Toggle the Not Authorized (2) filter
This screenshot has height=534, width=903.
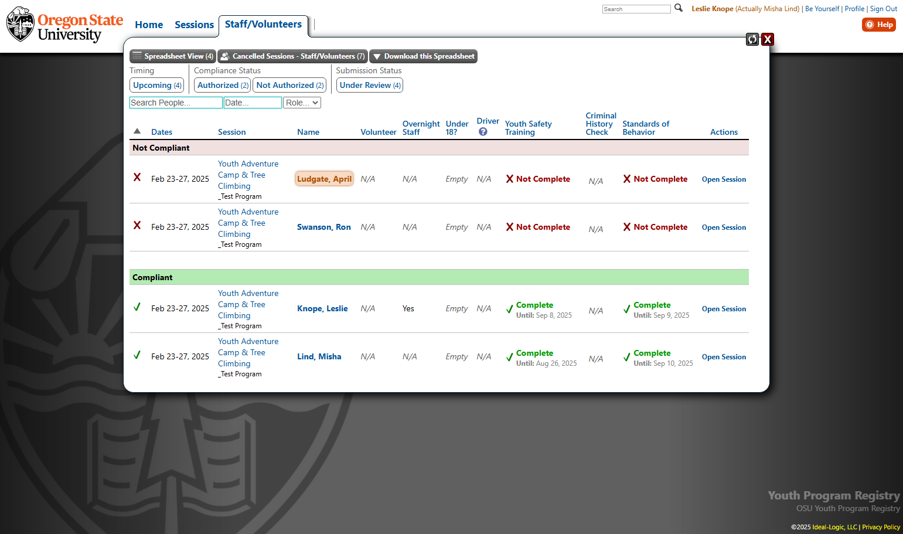click(x=289, y=85)
